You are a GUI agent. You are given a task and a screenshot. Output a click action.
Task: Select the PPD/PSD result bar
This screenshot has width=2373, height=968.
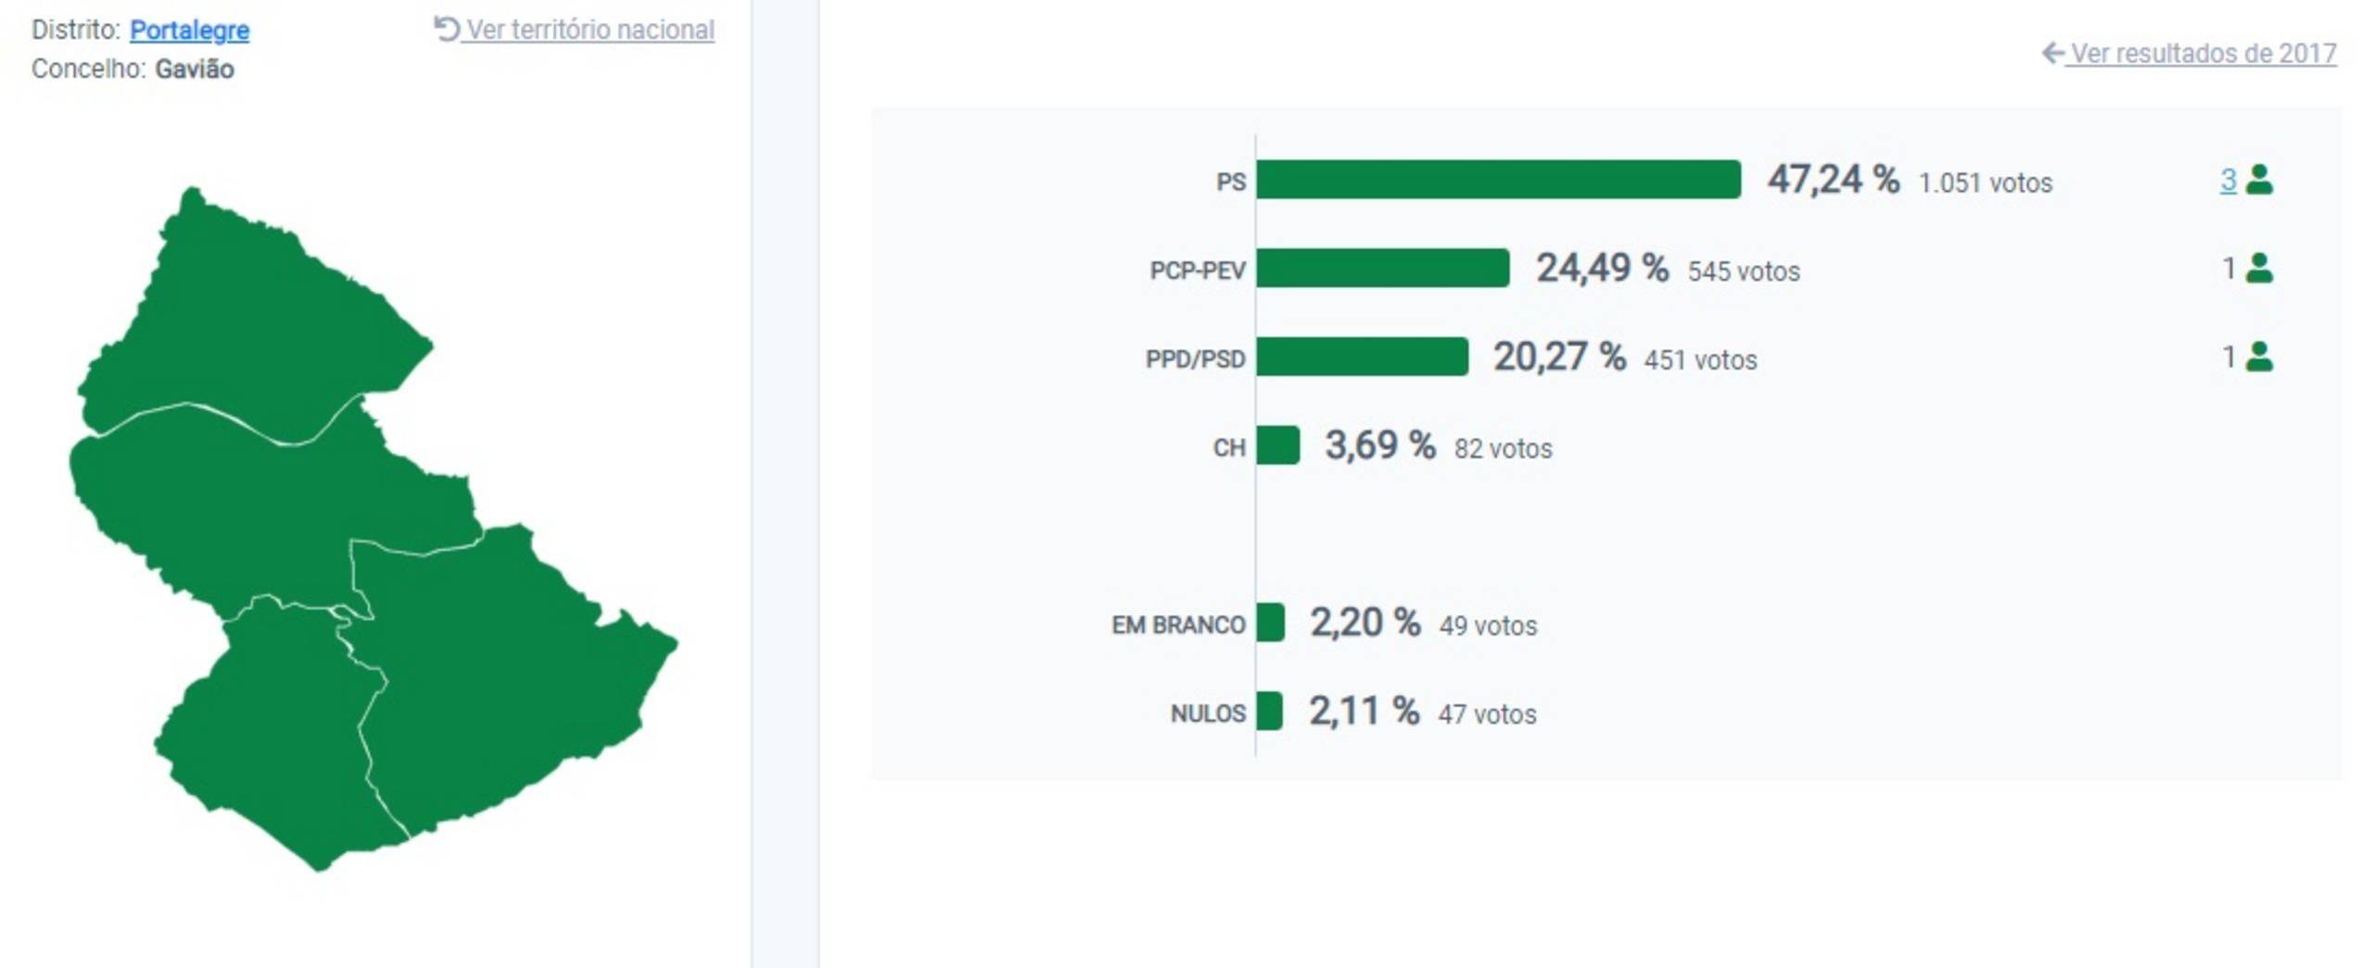point(1362,357)
